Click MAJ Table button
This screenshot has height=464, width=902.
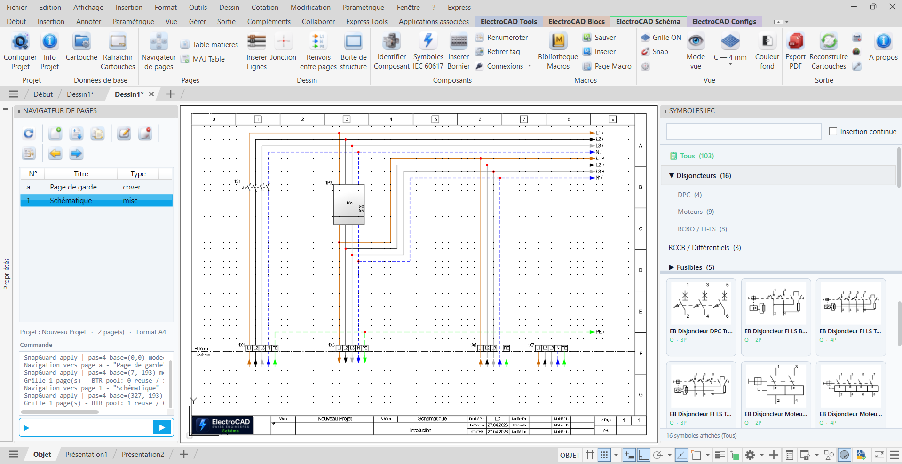203,59
